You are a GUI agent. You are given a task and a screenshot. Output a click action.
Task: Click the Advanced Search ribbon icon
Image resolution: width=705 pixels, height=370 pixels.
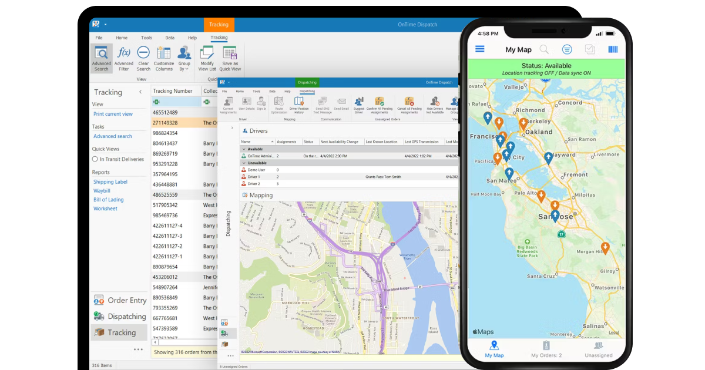click(101, 59)
